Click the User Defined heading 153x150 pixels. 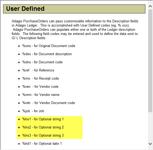pos(25,9)
